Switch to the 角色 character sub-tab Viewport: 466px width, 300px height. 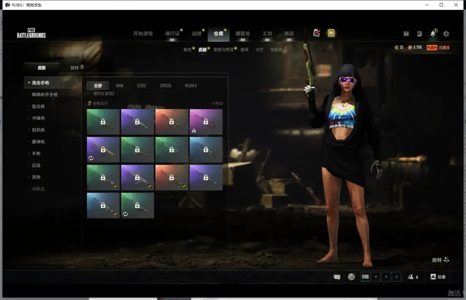(x=187, y=50)
